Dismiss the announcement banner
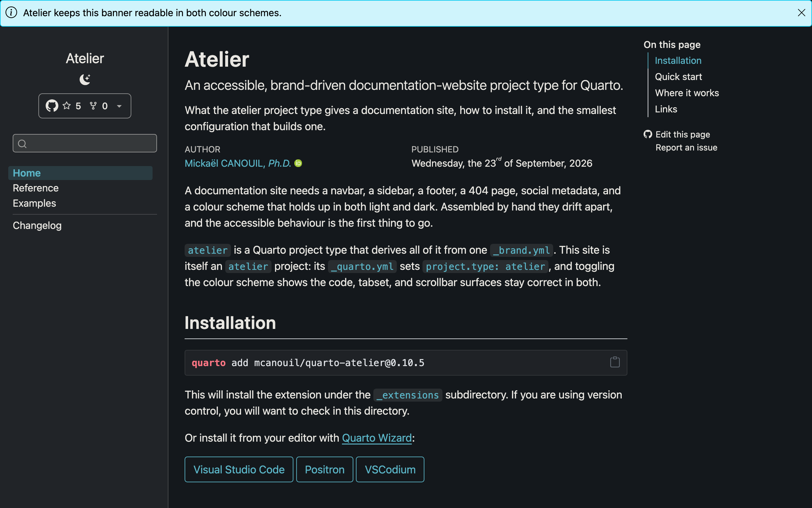The height and width of the screenshot is (508, 812). pos(801,13)
